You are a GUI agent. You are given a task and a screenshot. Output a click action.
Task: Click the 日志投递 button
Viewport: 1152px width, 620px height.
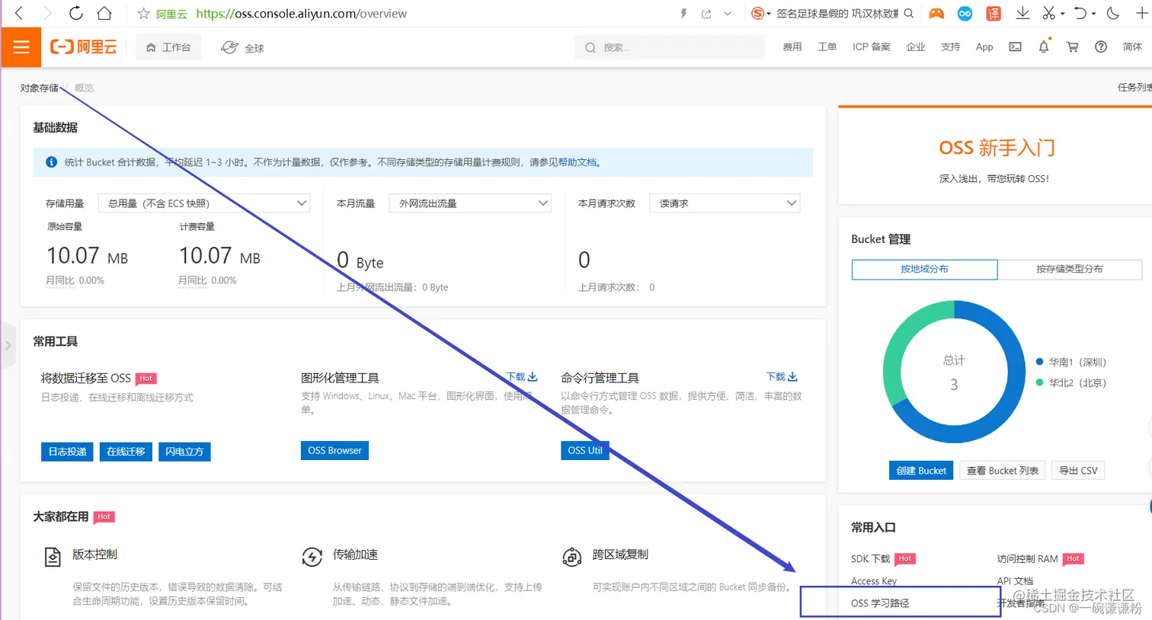[x=67, y=452]
